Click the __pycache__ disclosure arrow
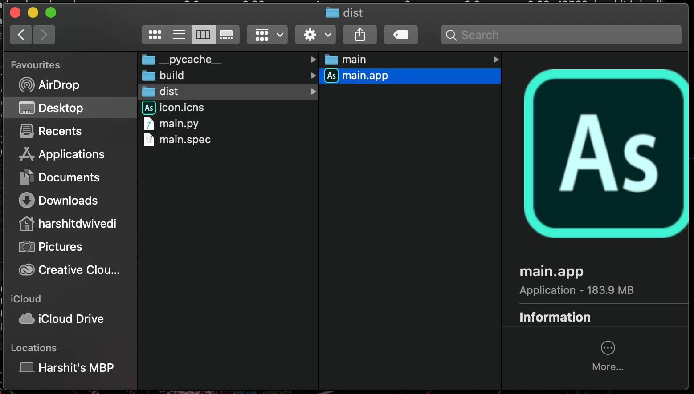 (313, 60)
